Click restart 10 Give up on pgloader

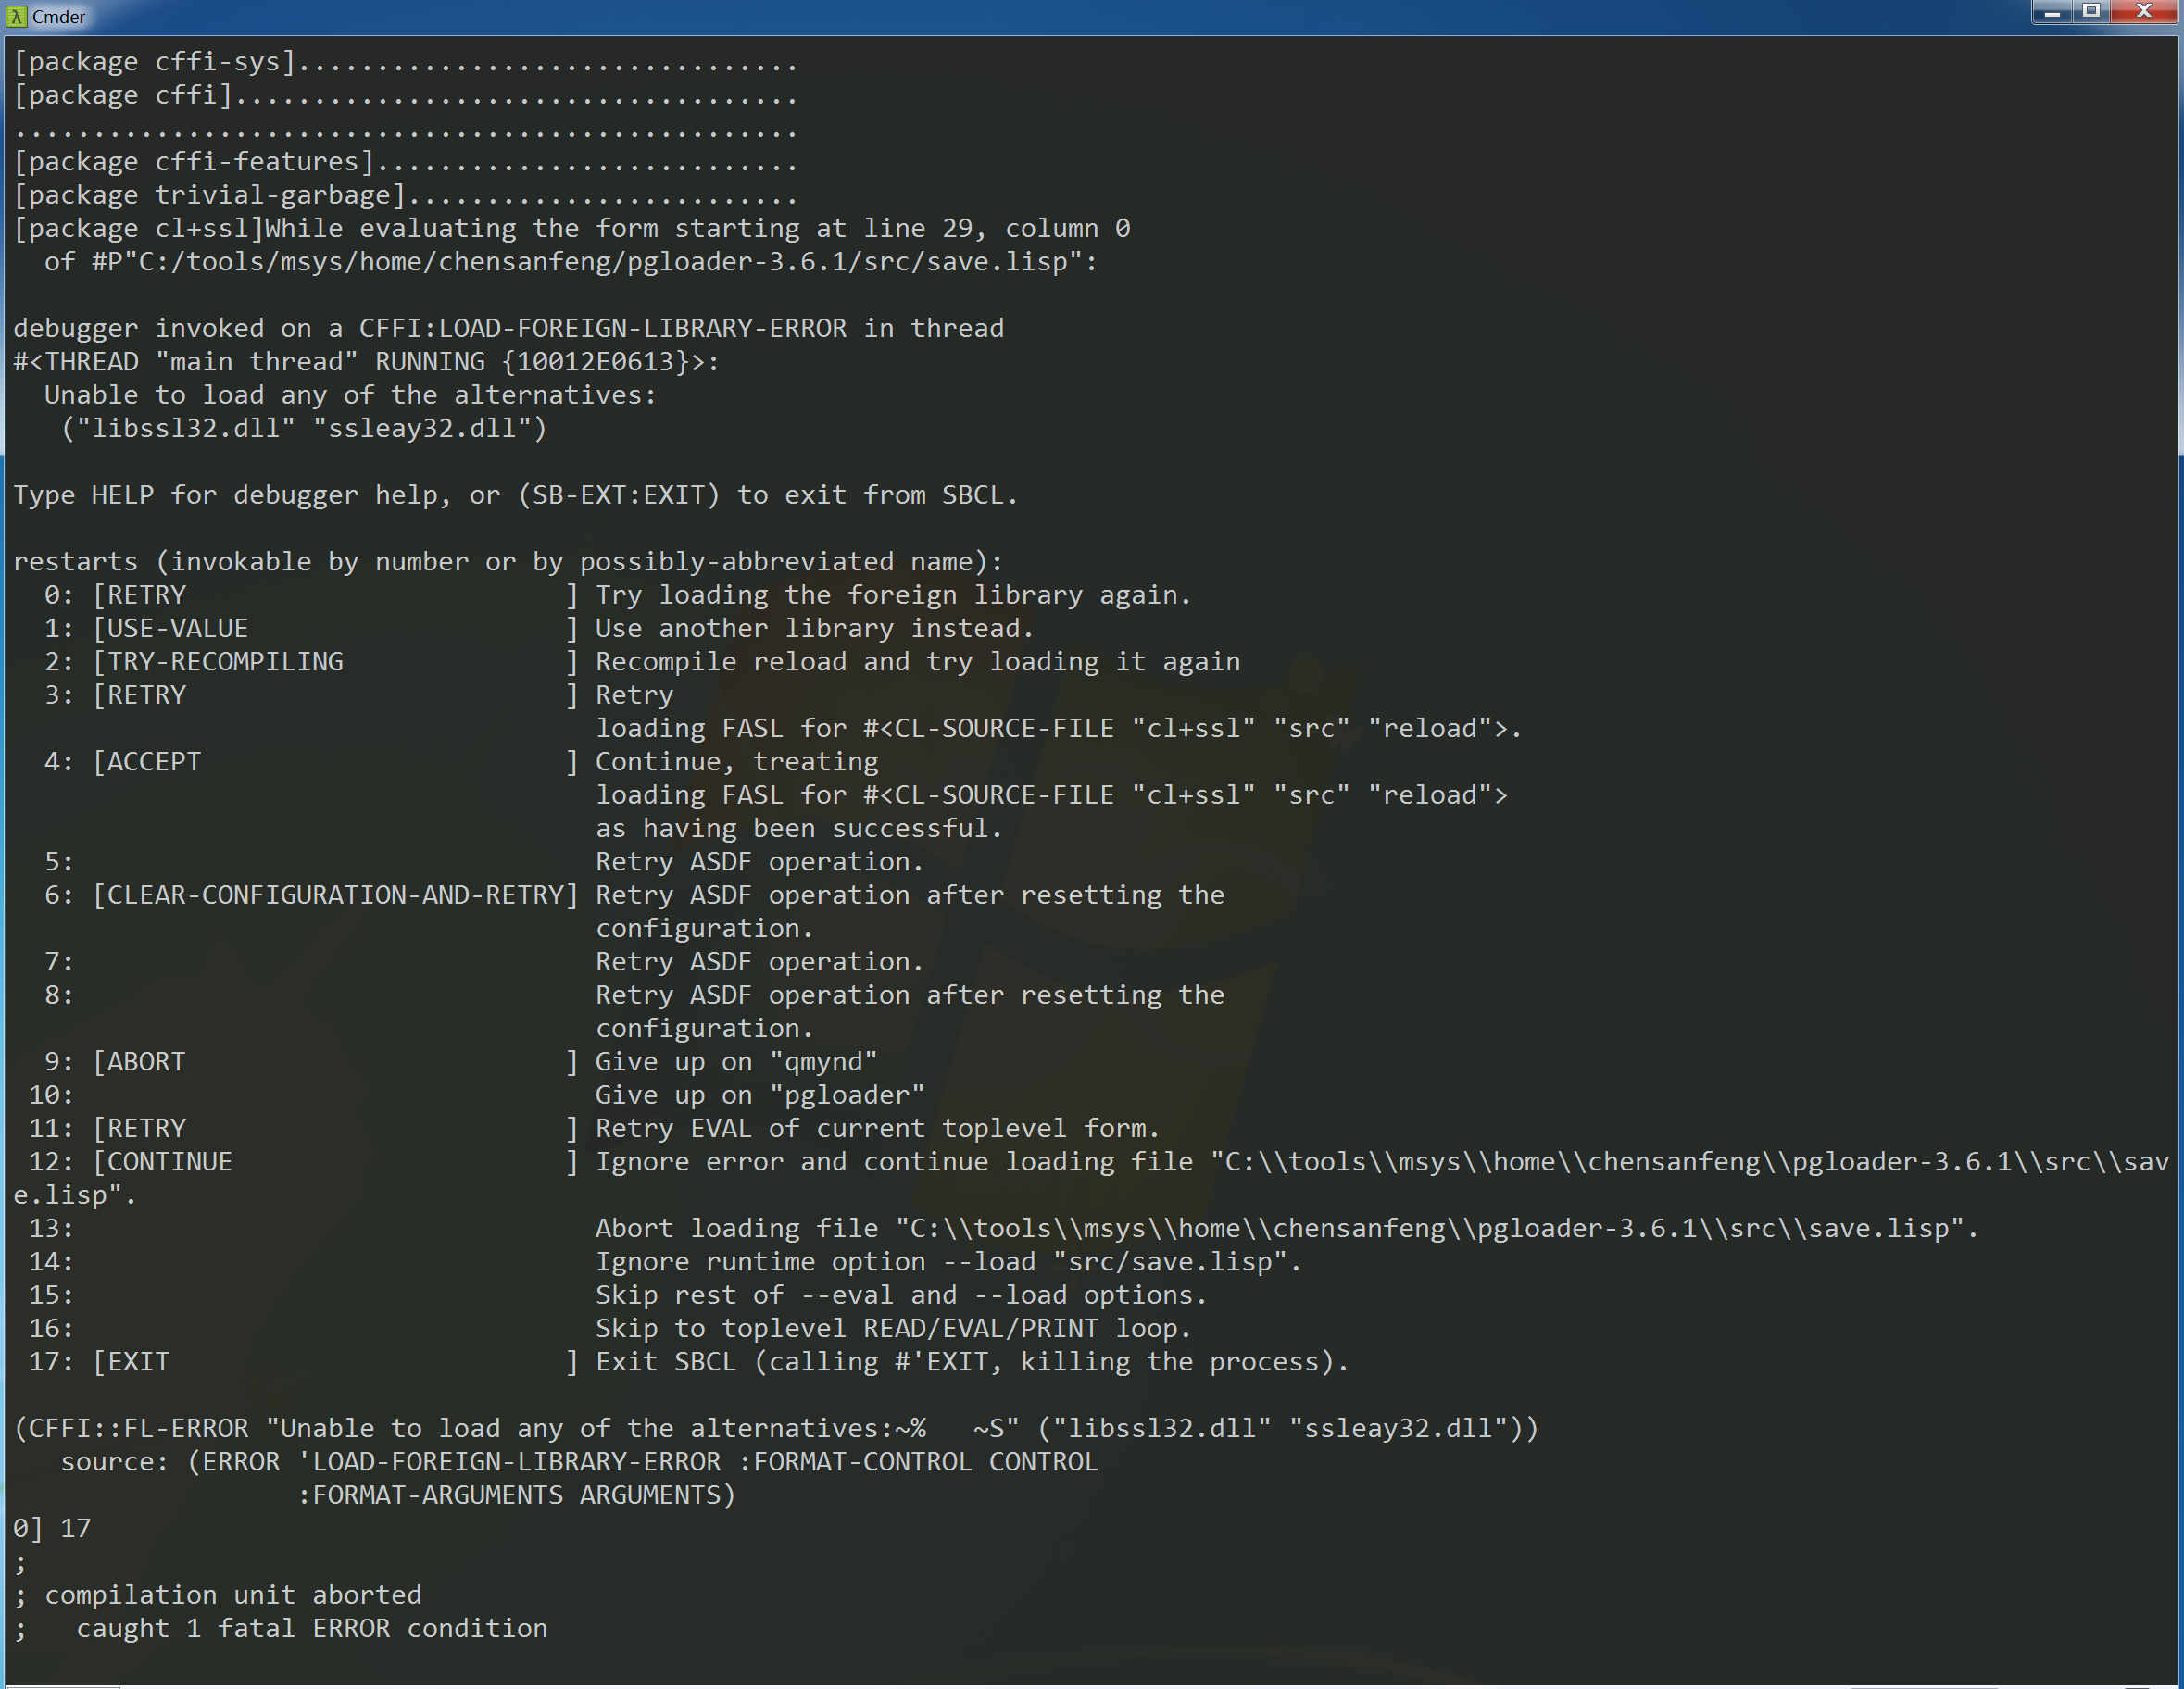[x=757, y=1094]
